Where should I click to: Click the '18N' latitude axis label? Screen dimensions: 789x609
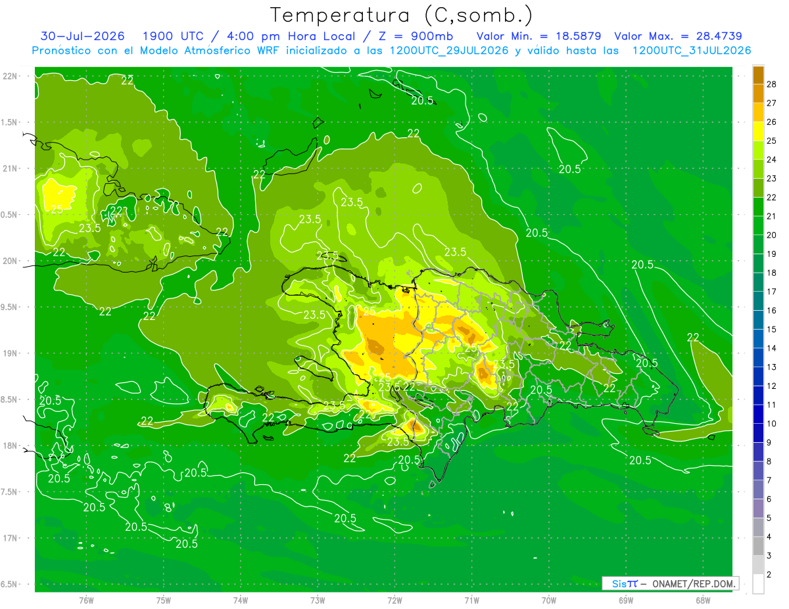(11, 445)
